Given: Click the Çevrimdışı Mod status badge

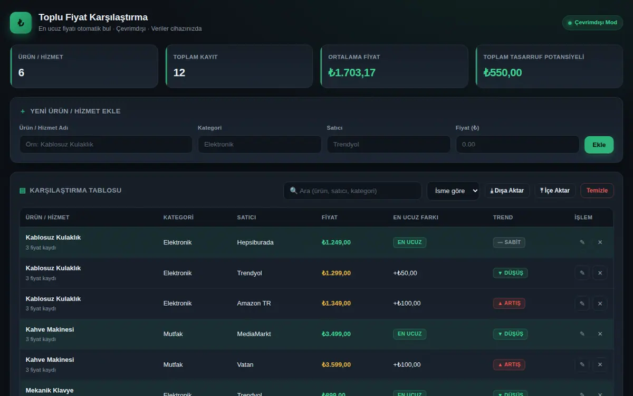Looking at the screenshot, I should (x=592, y=23).
